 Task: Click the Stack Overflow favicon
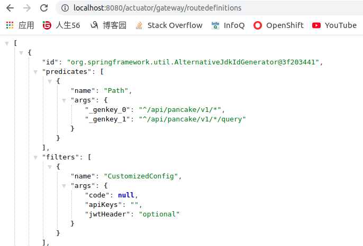(139, 25)
